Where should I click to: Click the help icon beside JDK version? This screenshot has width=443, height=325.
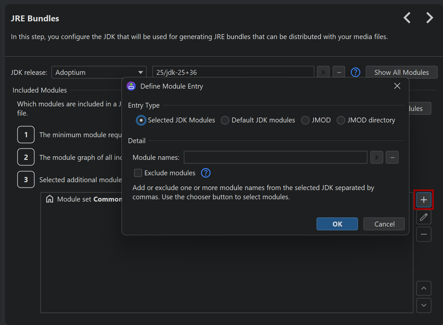(355, 72)
